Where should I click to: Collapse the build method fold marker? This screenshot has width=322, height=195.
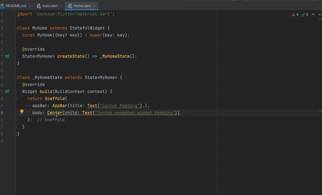click(x=15, y=92)
